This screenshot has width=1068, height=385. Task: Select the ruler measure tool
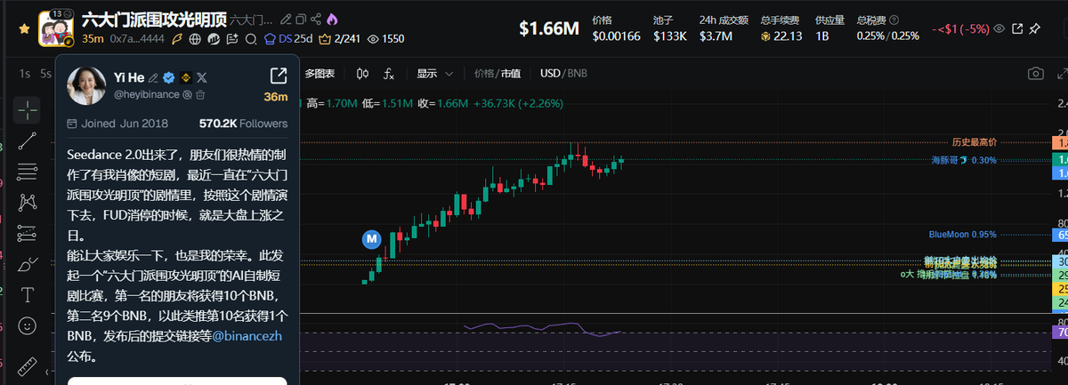pos(28,365)
